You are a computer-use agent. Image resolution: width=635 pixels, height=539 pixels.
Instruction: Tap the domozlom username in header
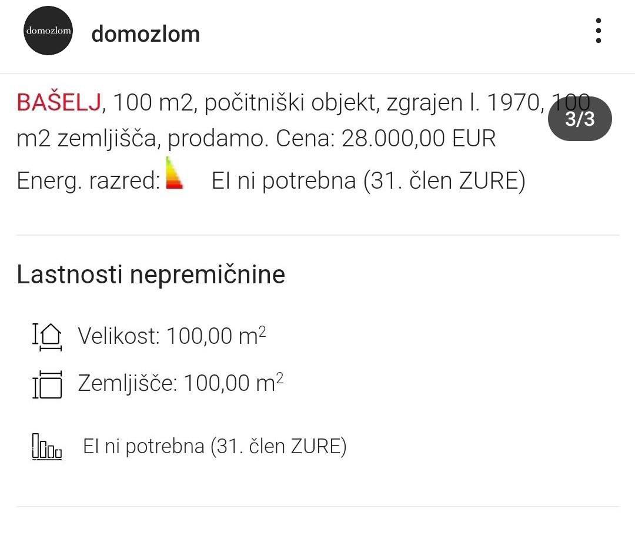click(x=145, y=34)
